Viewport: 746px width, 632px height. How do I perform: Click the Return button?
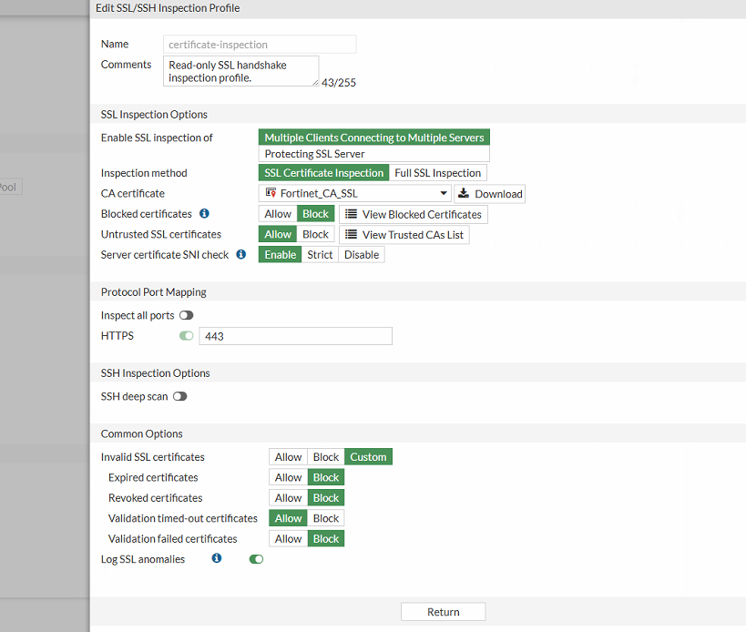coord(443,612)
